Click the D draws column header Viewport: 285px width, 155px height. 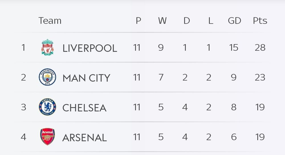point(186,21)
